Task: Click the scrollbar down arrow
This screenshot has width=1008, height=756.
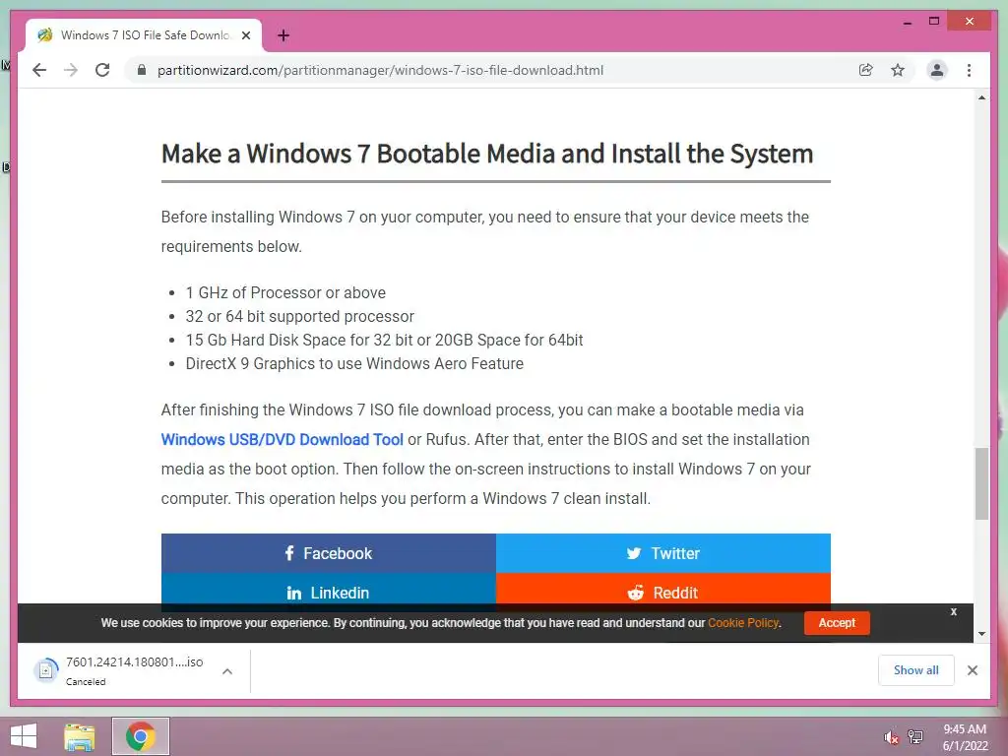Action: (981, 634)
